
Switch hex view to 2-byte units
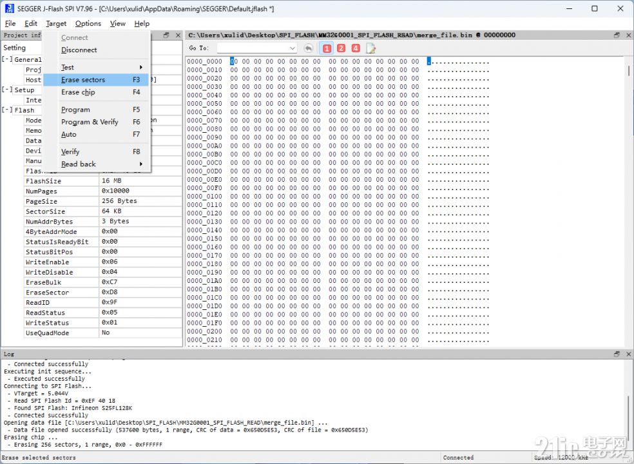(341, 48)
